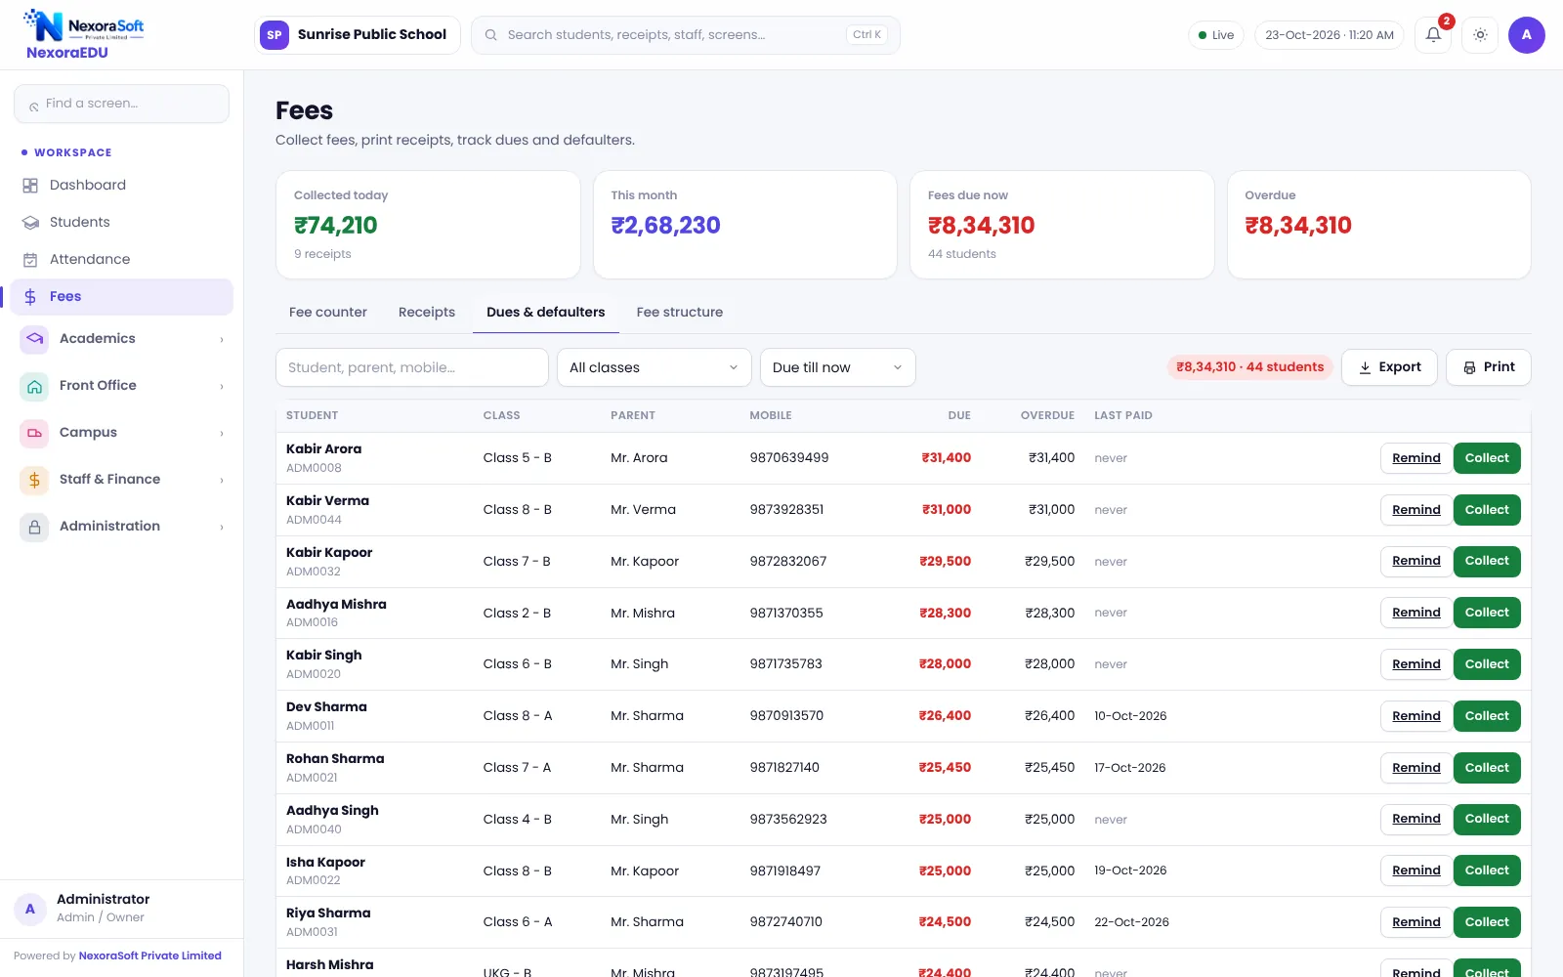Click the Staff & Finance dollar icon

click(34, 480)
